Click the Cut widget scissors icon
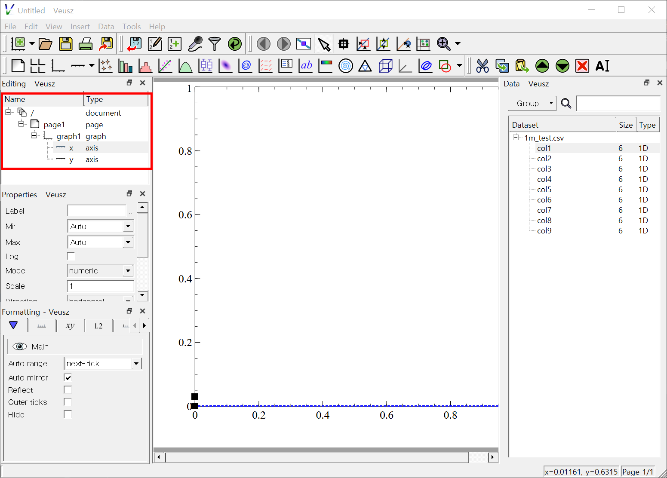This screenshot has height=478, width=667. (x=483, y=66)
